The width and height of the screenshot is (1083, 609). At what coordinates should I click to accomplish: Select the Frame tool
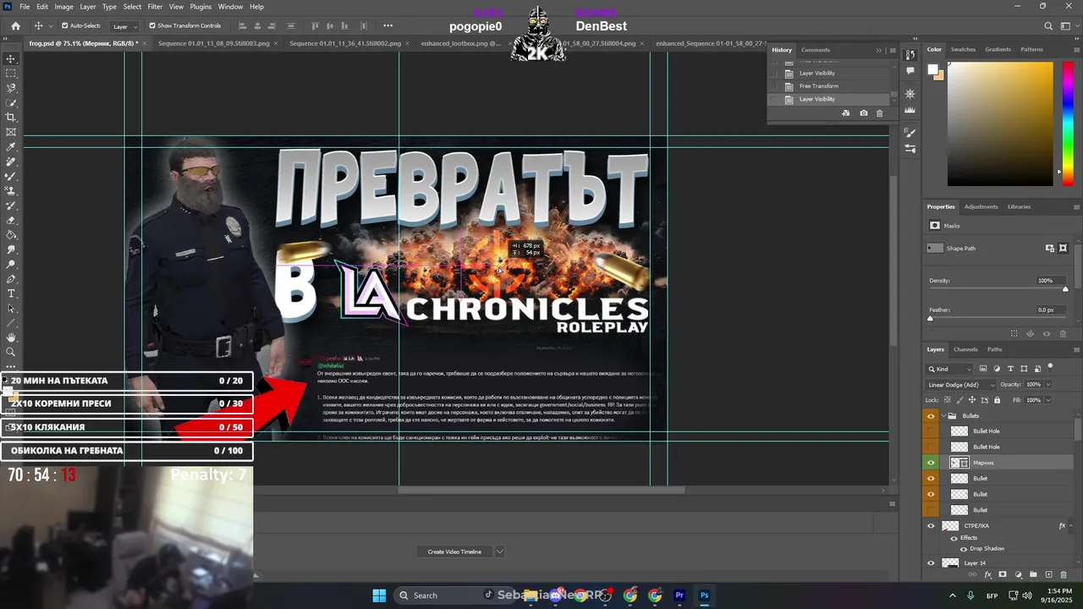point(11,132)
